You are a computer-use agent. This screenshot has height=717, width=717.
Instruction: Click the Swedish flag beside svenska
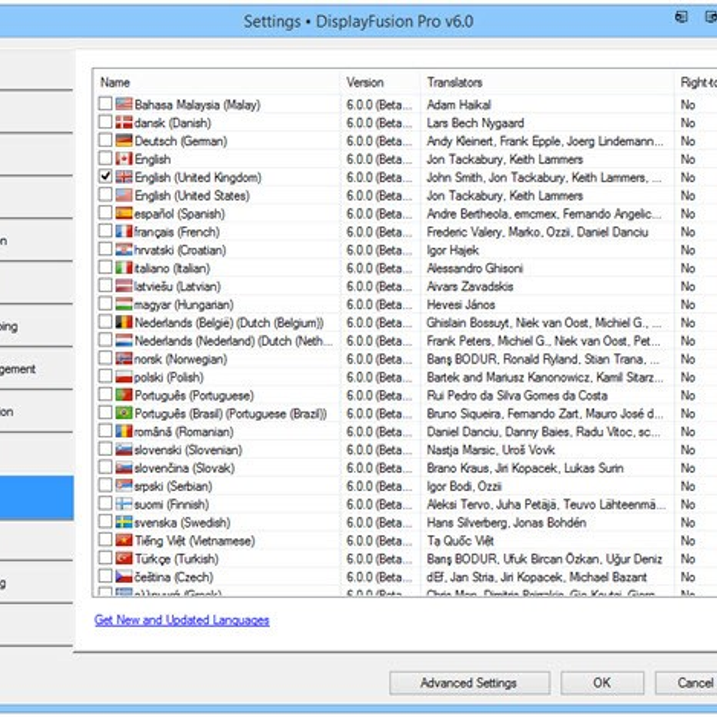pos(124,522)
